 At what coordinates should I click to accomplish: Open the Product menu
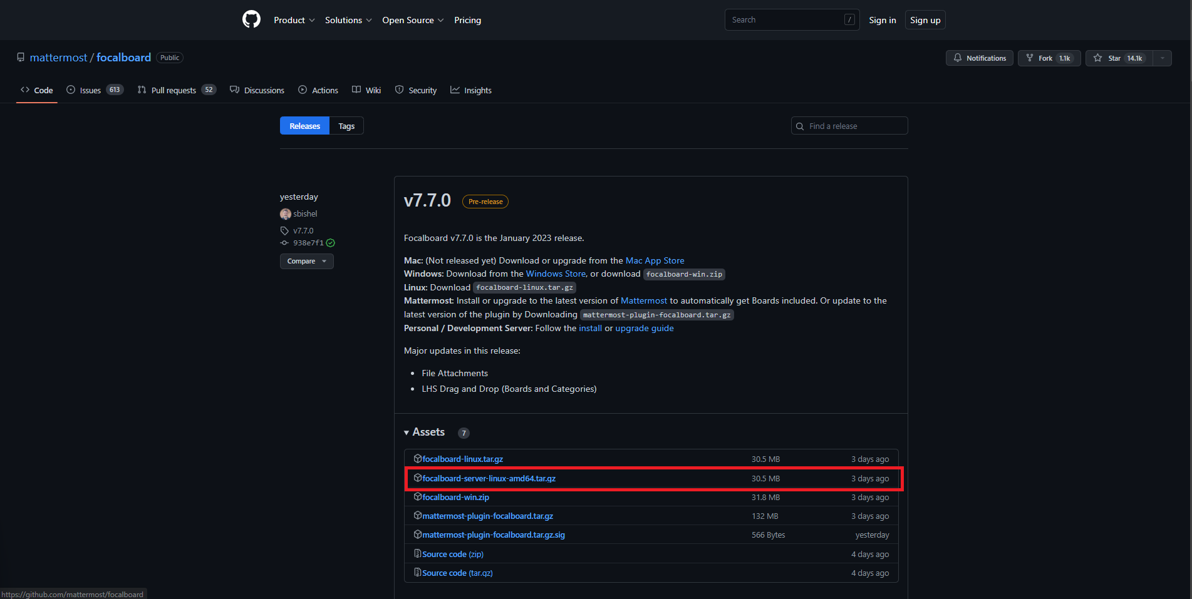[294, 20]
